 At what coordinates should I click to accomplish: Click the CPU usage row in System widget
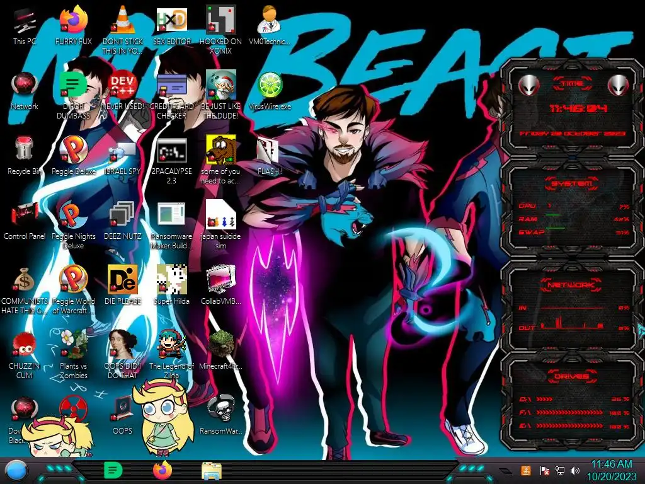tap(574, 206)
